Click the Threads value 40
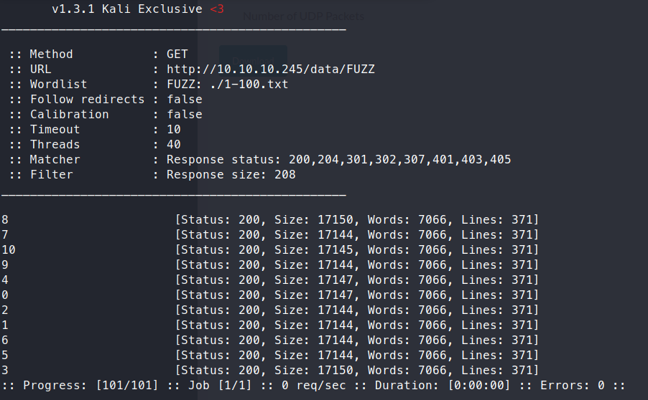The height and width of the screenshot is (400, 648). pyautogui.click(x=174, y=145)
